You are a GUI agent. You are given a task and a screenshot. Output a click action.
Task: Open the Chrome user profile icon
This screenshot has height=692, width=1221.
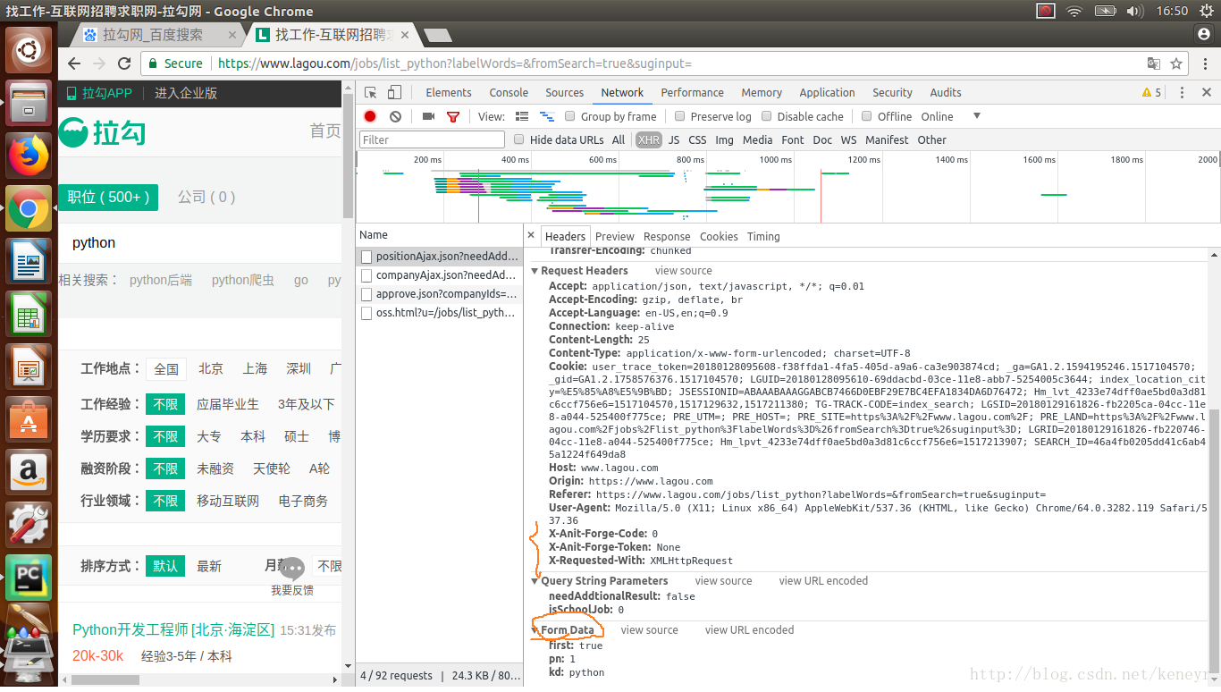coord(1203,34)
